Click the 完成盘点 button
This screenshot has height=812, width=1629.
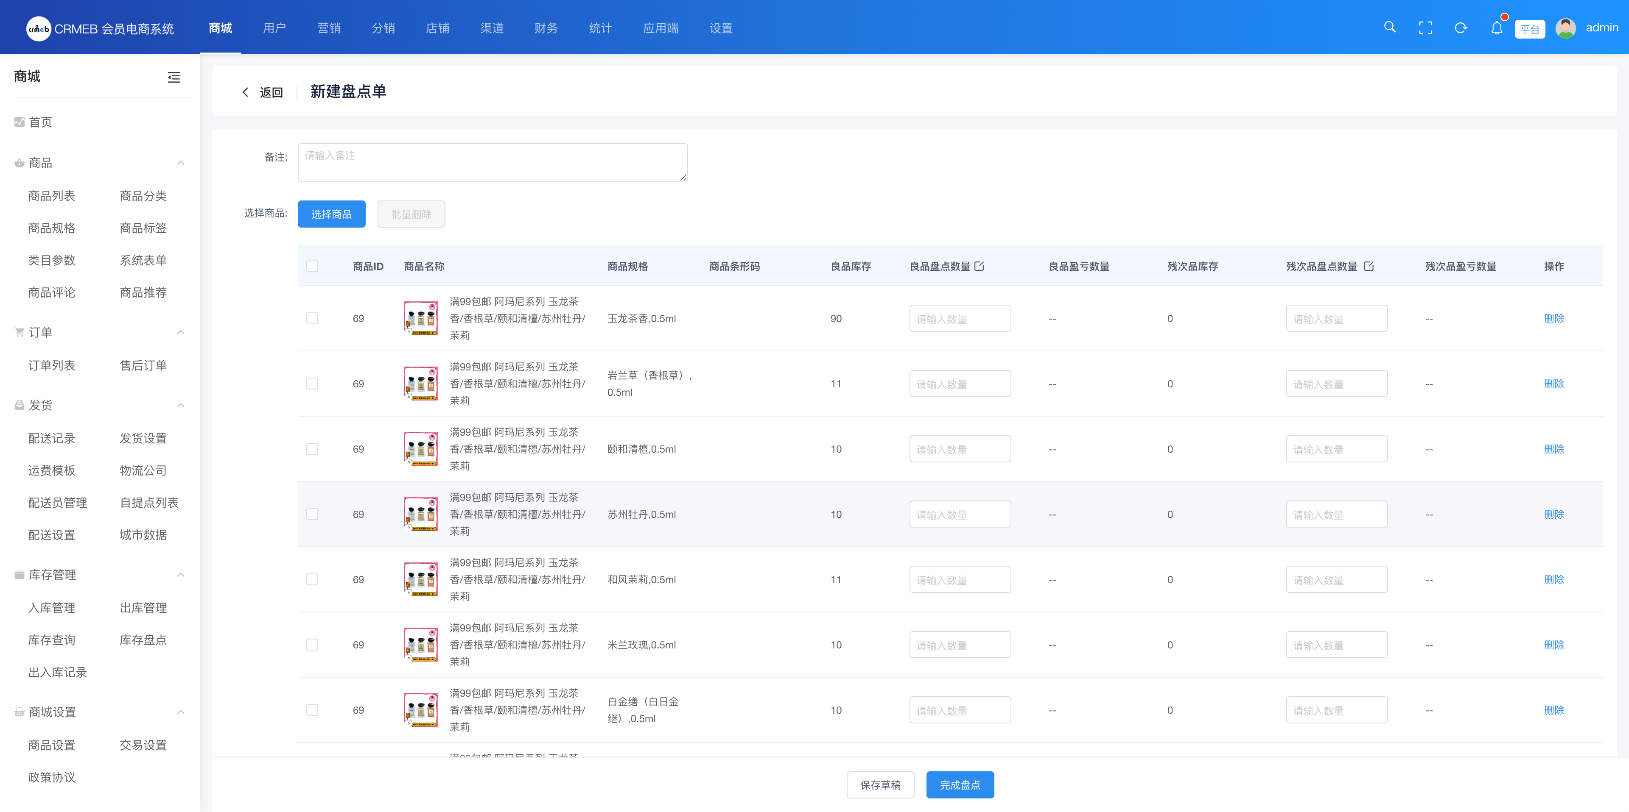click(959, 785)
